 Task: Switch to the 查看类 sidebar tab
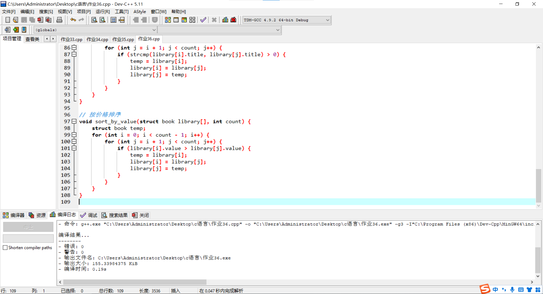point(32,39)
